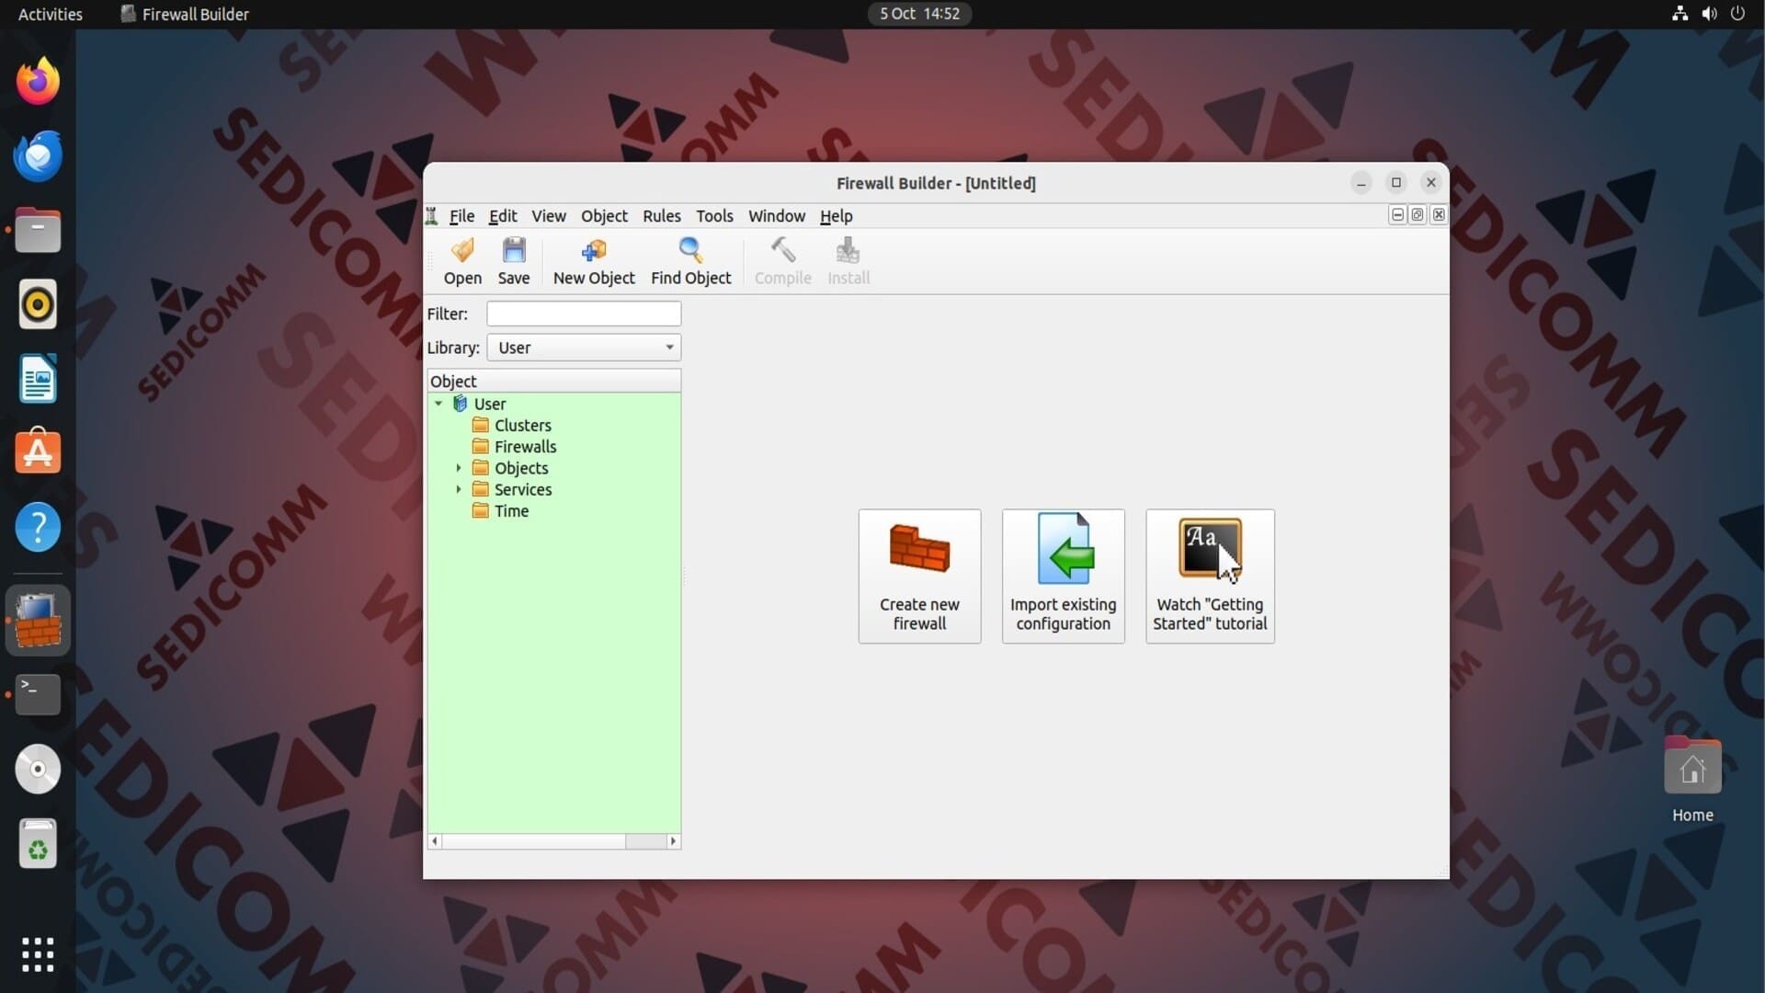
Task: Collapse the User library node
Action: [x=438, y=404]
